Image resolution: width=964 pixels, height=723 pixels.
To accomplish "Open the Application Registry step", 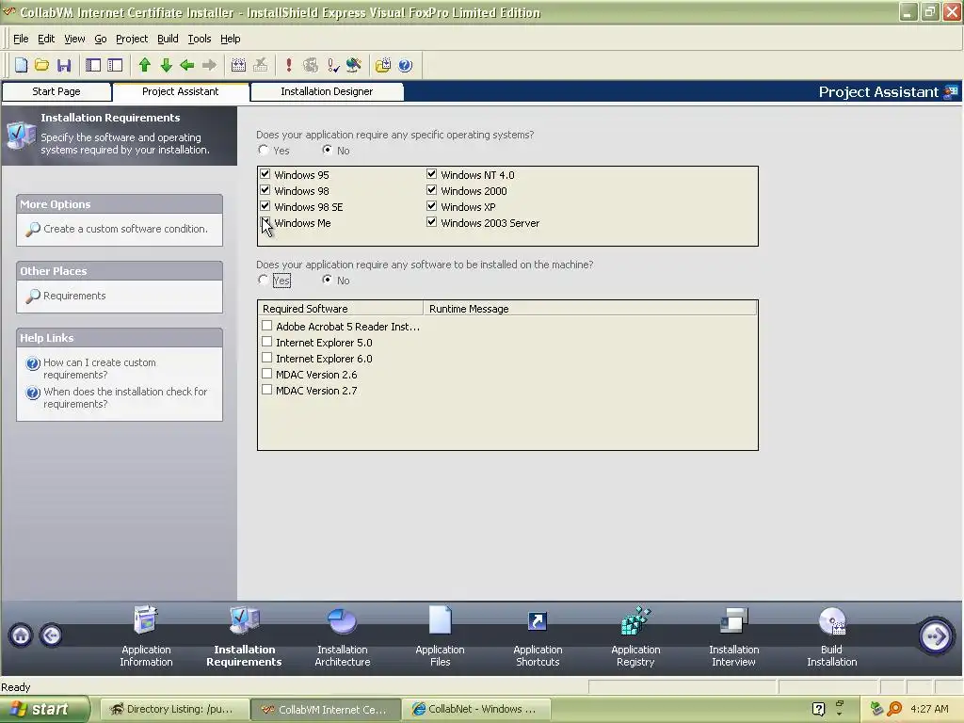I will coord(635,637).
